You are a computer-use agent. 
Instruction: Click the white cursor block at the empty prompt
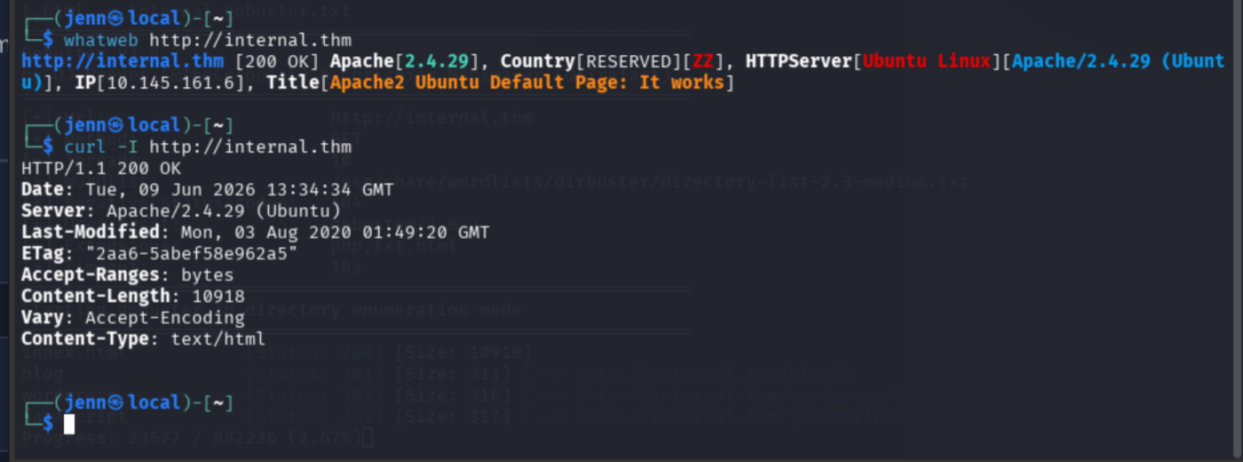point(69,424)
